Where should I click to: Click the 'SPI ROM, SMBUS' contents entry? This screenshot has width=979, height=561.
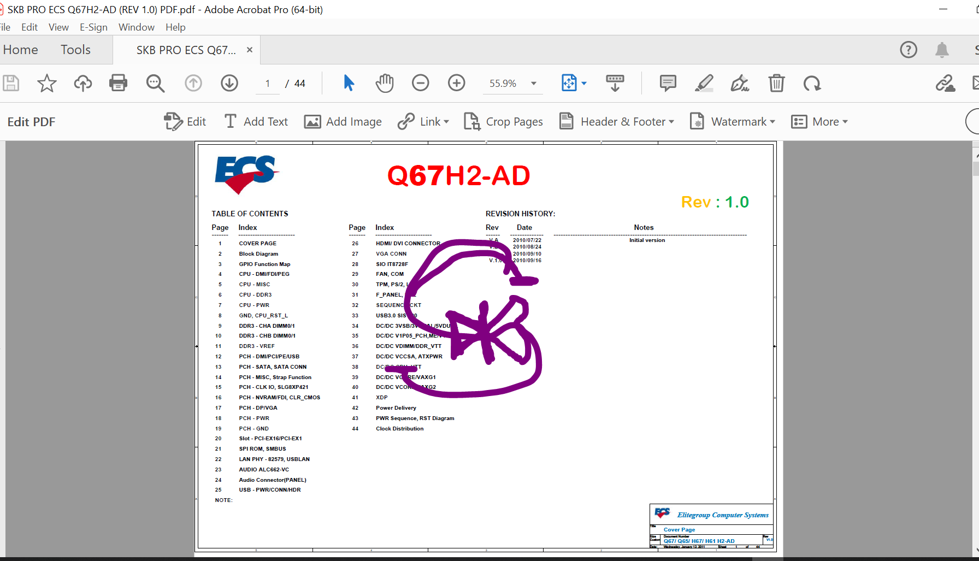262,449
